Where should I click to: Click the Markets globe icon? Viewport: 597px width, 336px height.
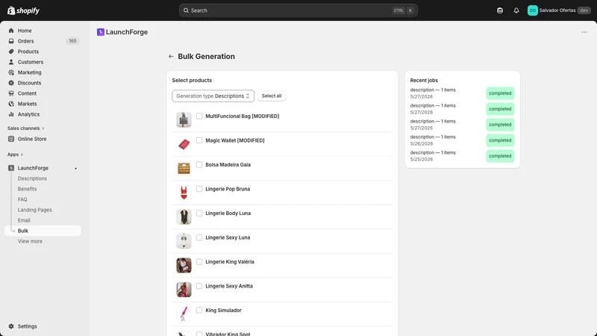(x=11, y=104)
